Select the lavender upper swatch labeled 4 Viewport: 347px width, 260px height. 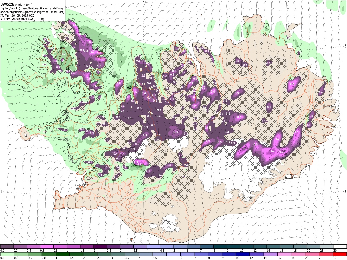(153, 247)
